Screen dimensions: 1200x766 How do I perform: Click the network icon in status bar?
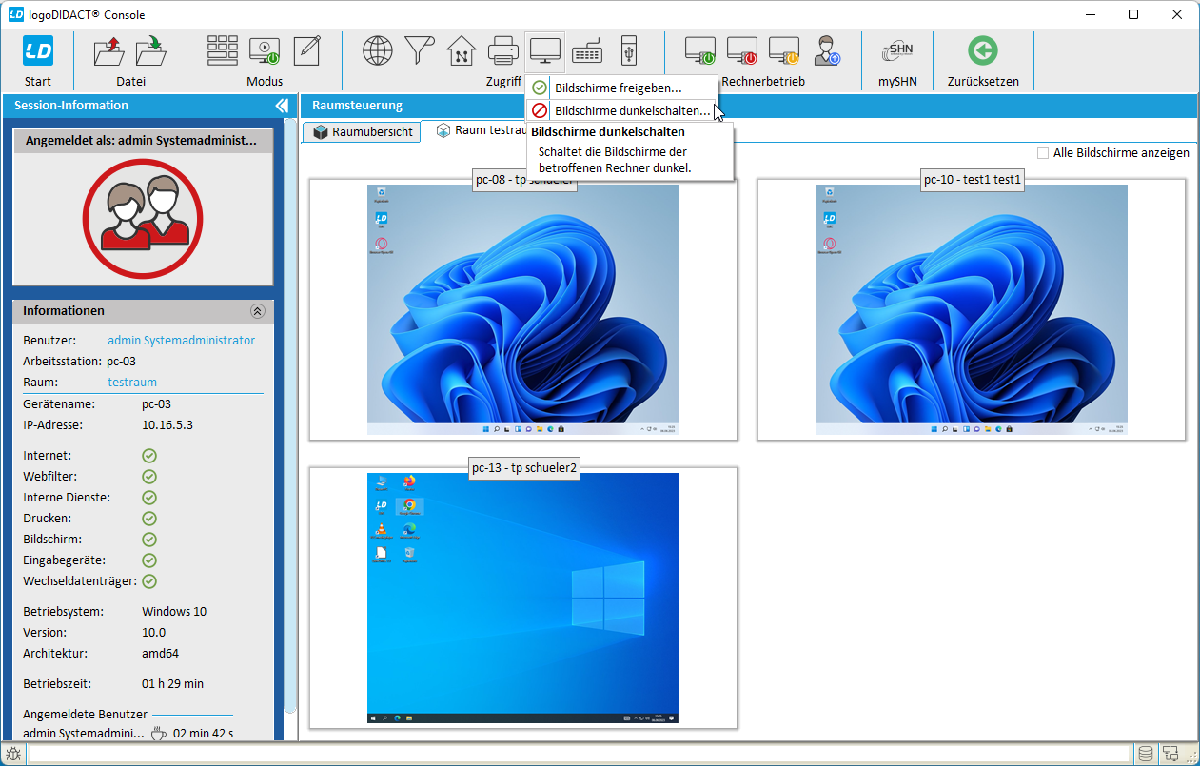click(x=1170, y=754)
